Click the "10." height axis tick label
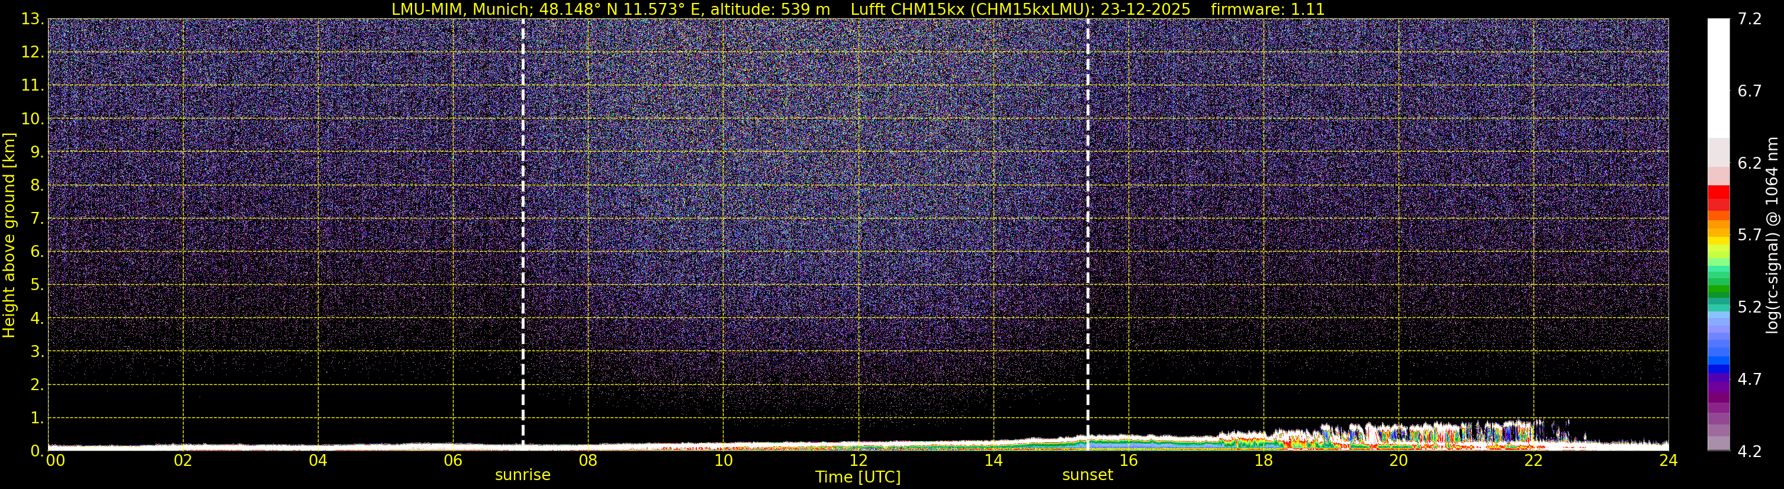Image resolution: width=1784 pixels, height=489 pixels. (x=33, y=118)
